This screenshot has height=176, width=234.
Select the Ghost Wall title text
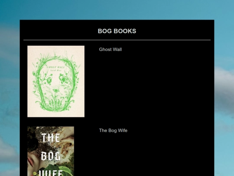point(110,50)
